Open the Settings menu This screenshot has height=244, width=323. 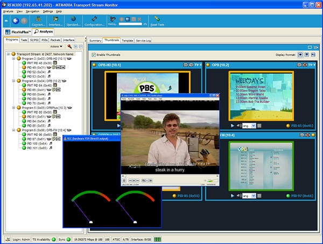coord(48,11)
